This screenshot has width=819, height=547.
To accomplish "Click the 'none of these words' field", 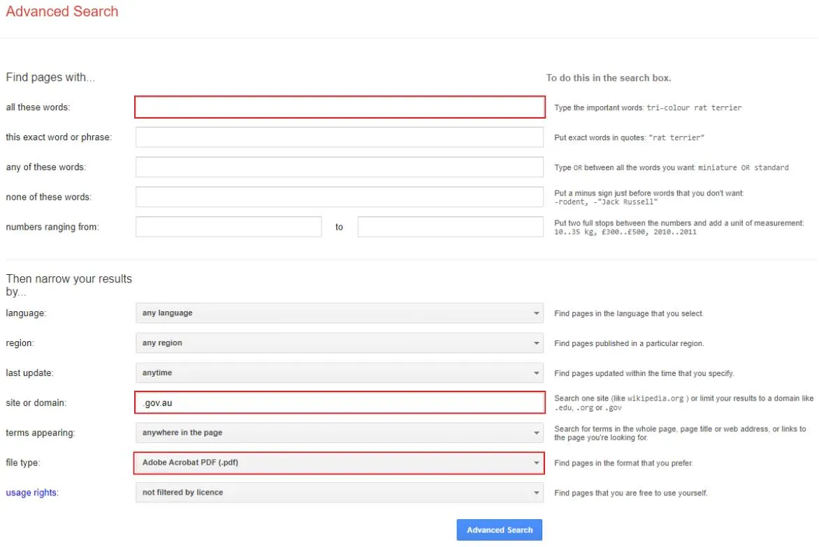I will [340, 197].
